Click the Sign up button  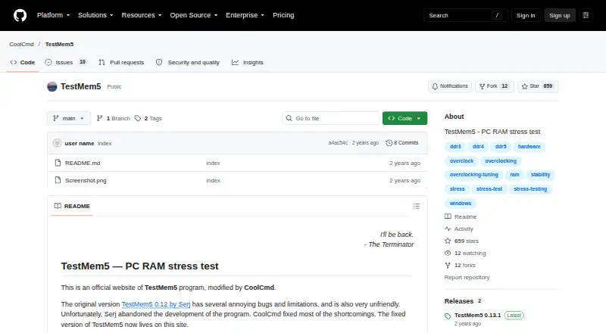coord(560,15)
